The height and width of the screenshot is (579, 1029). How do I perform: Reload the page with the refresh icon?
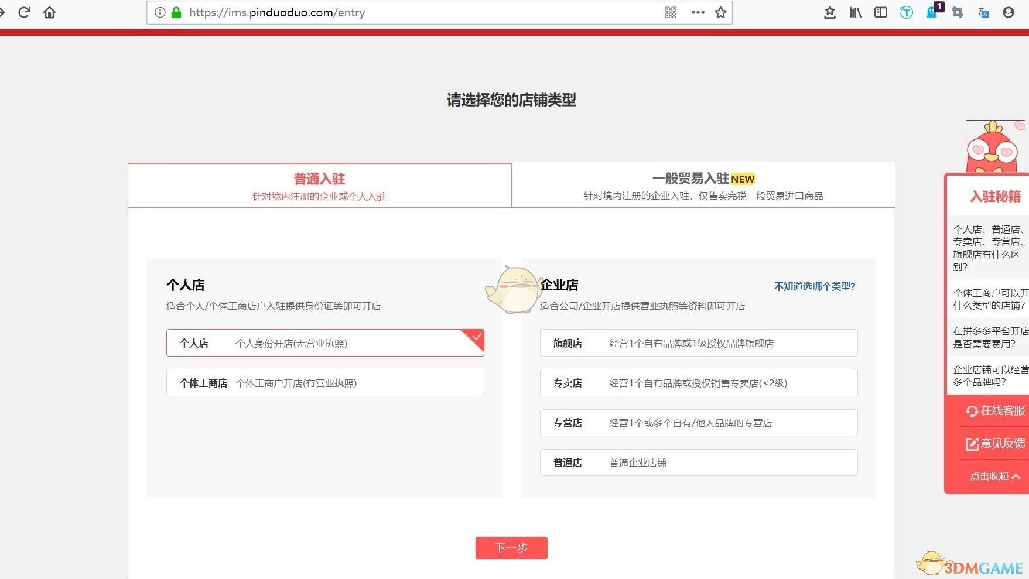[24, 12]
